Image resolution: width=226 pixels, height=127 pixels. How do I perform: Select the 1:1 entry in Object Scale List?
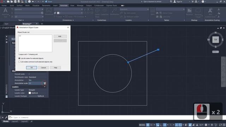click(20, 36)
